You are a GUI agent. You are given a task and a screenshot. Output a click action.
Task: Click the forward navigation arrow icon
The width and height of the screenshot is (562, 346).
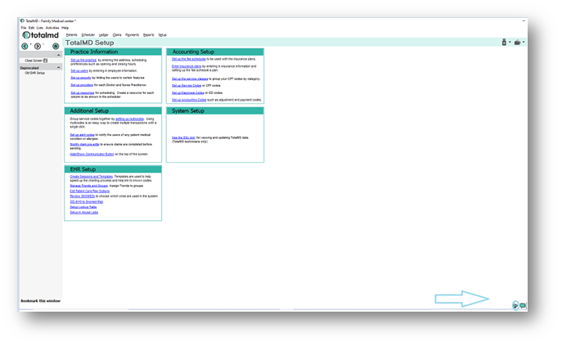pyautogui.click(x=38, y=47)
